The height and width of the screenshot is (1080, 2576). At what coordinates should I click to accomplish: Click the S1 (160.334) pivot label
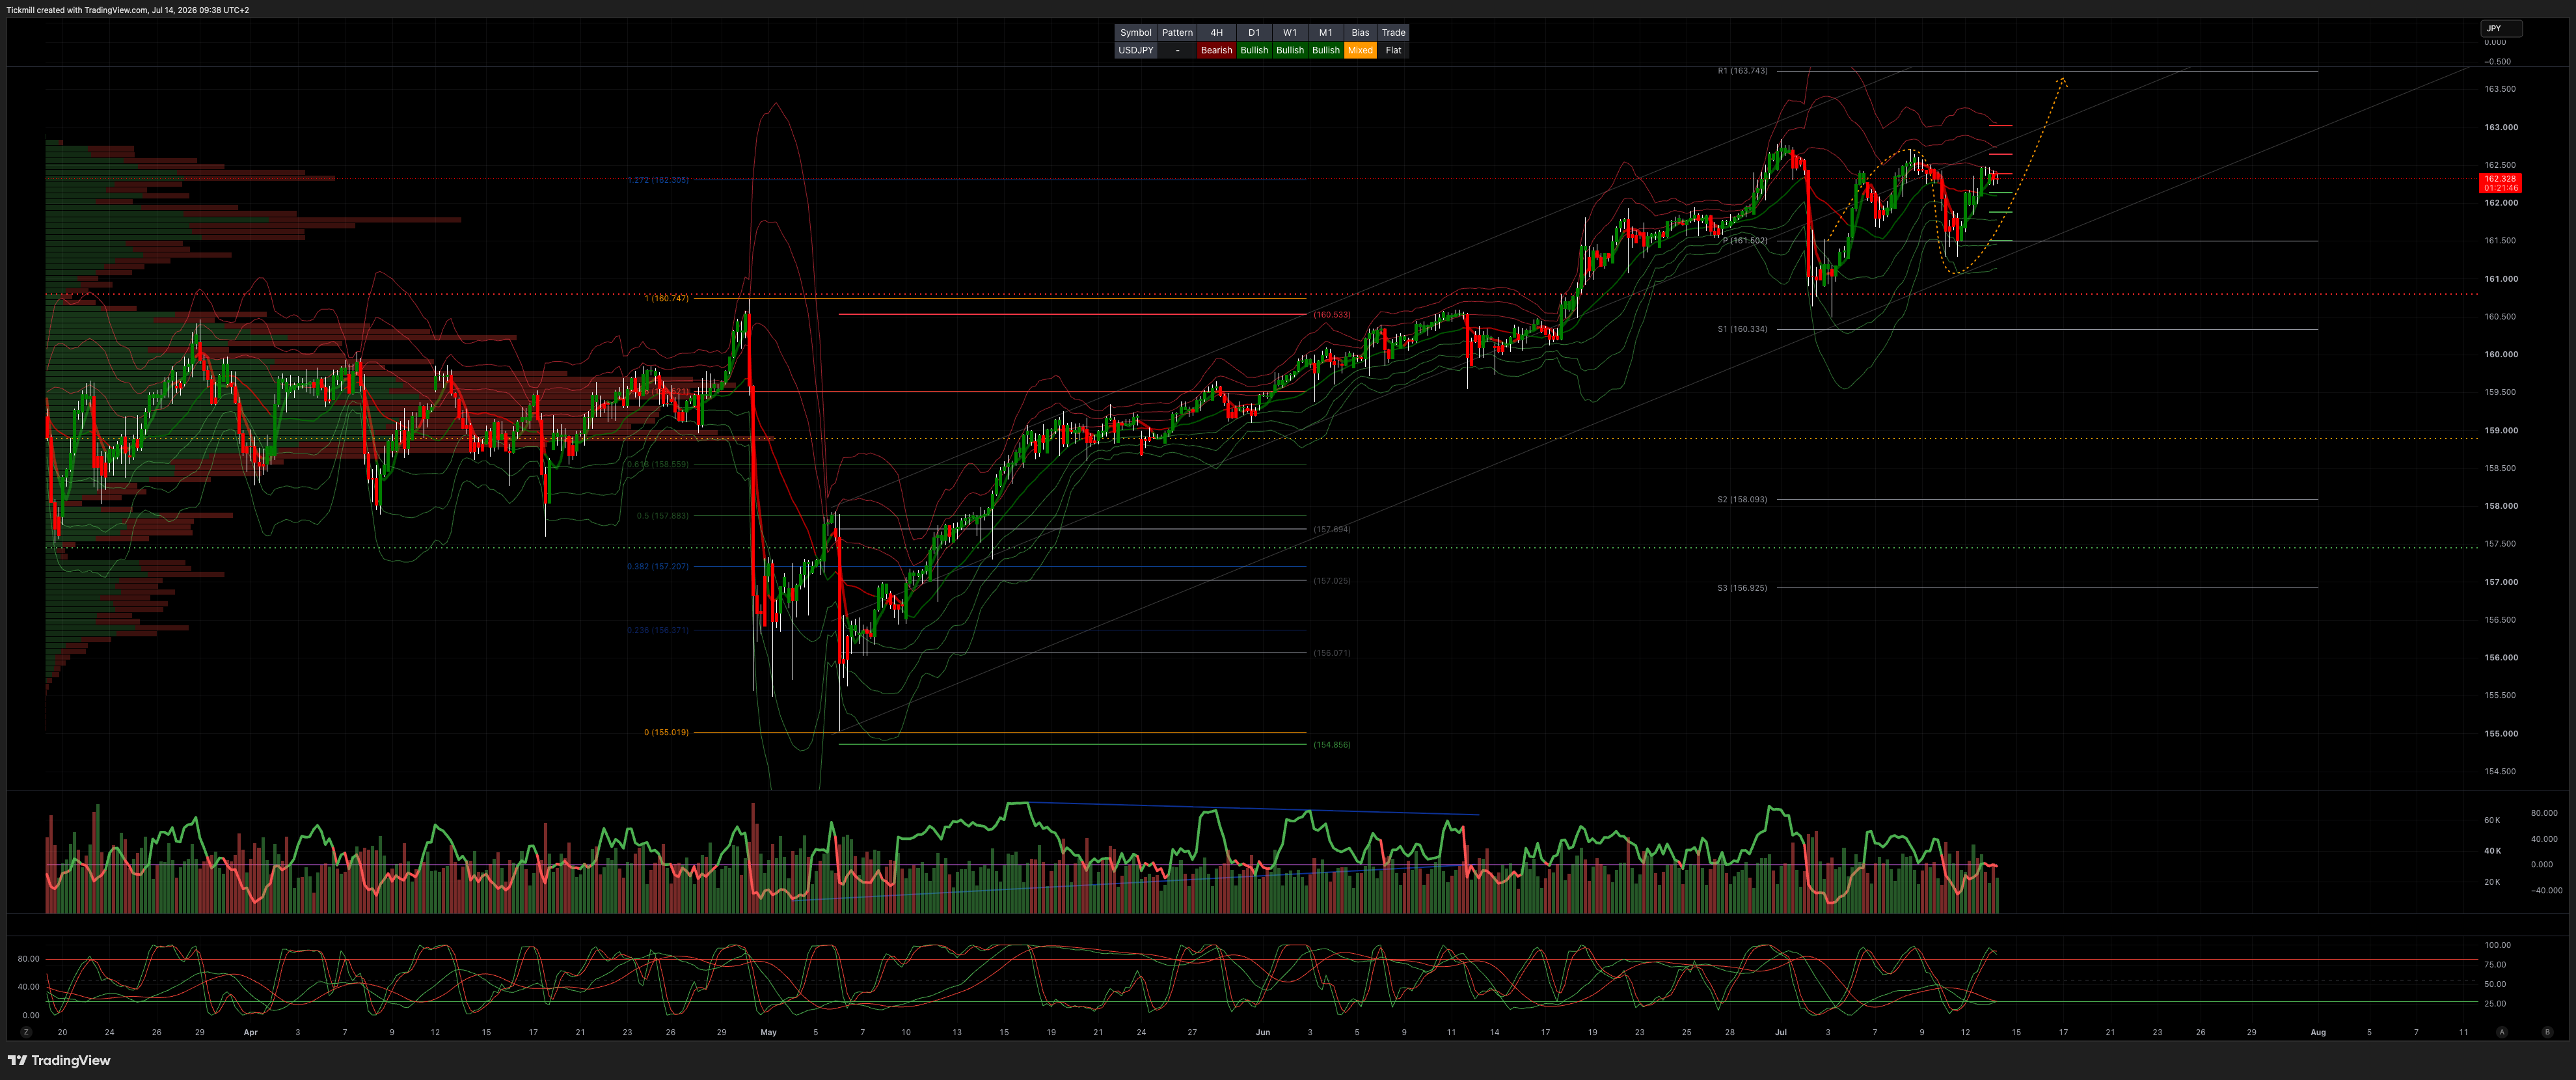1742,329
